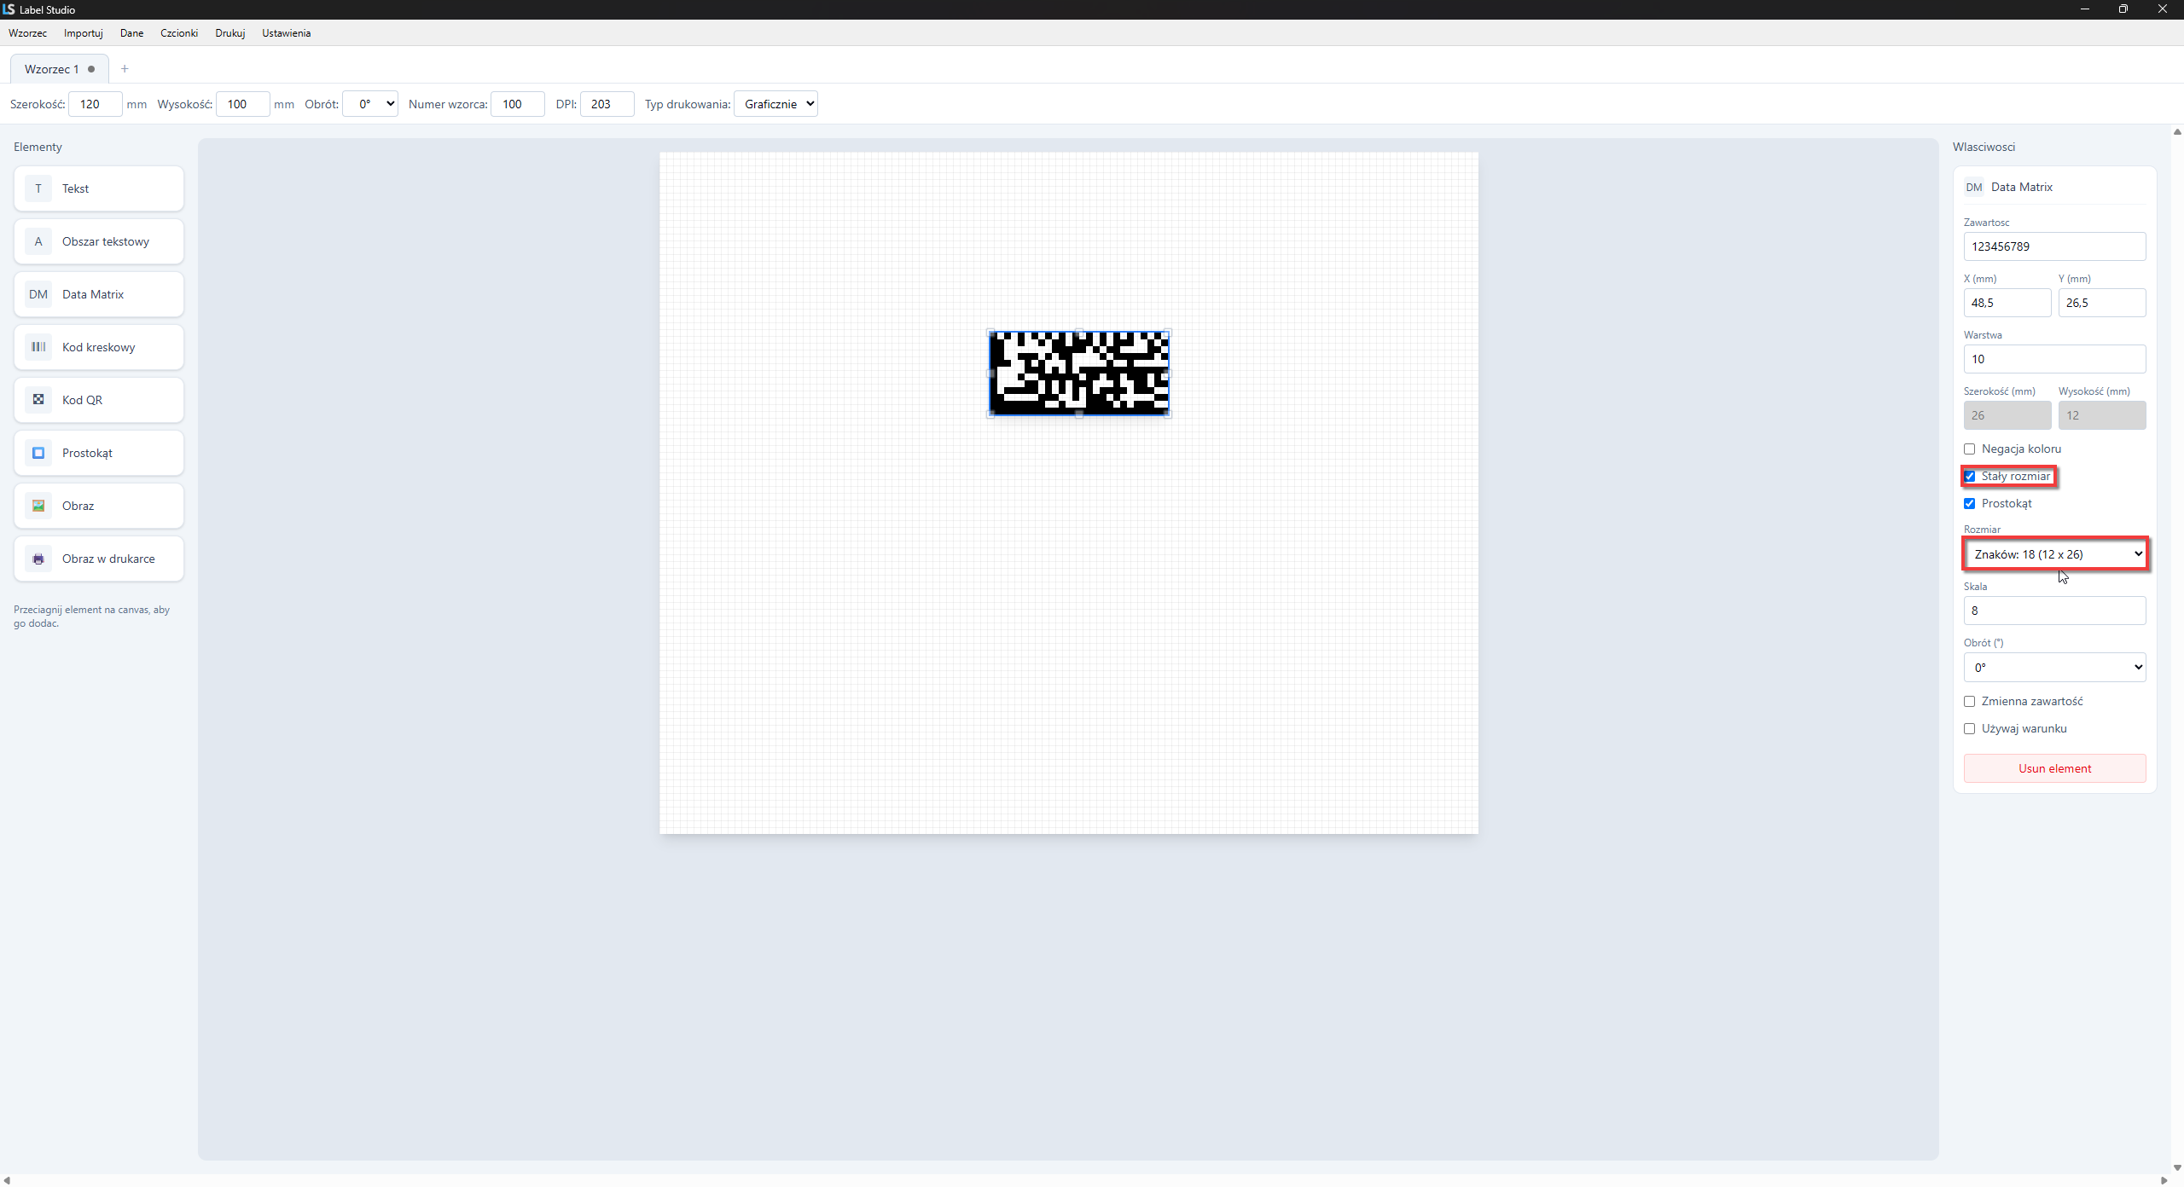The width and height of the screenshot is (2184, 1187).
Task: Open the Wzorzec menu
Action: [x=27, y=33]
